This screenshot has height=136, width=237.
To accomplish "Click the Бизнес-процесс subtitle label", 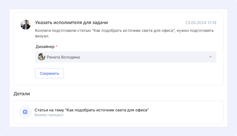I will (x=49, y=115).
